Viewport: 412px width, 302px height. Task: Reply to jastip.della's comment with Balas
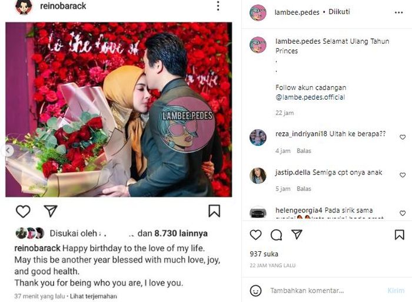[304, 189]
